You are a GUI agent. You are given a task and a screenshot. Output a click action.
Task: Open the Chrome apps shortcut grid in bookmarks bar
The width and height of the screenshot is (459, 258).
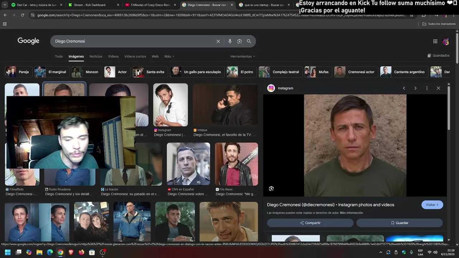coord(5,24)
